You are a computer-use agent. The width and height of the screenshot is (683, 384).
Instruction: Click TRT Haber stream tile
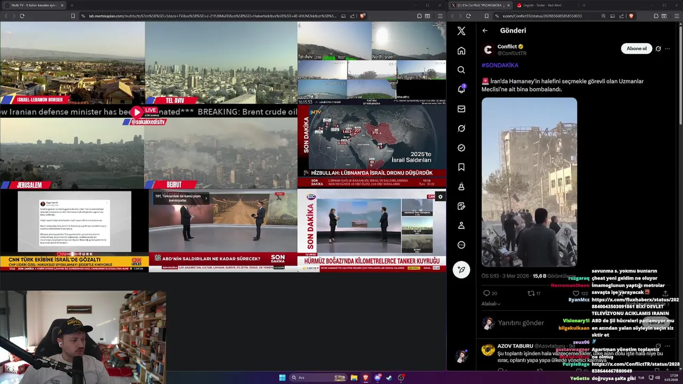pos(223,230)
